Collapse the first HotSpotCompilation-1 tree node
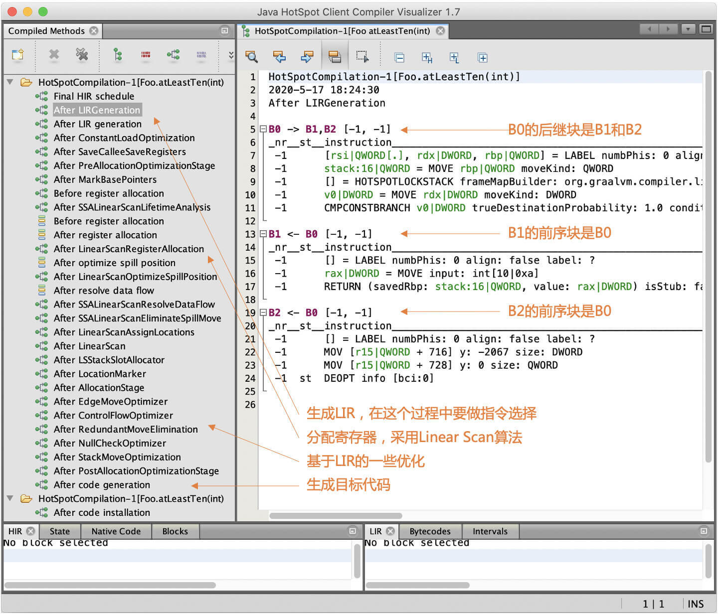 pyautogui.click(x=10, y=82)
